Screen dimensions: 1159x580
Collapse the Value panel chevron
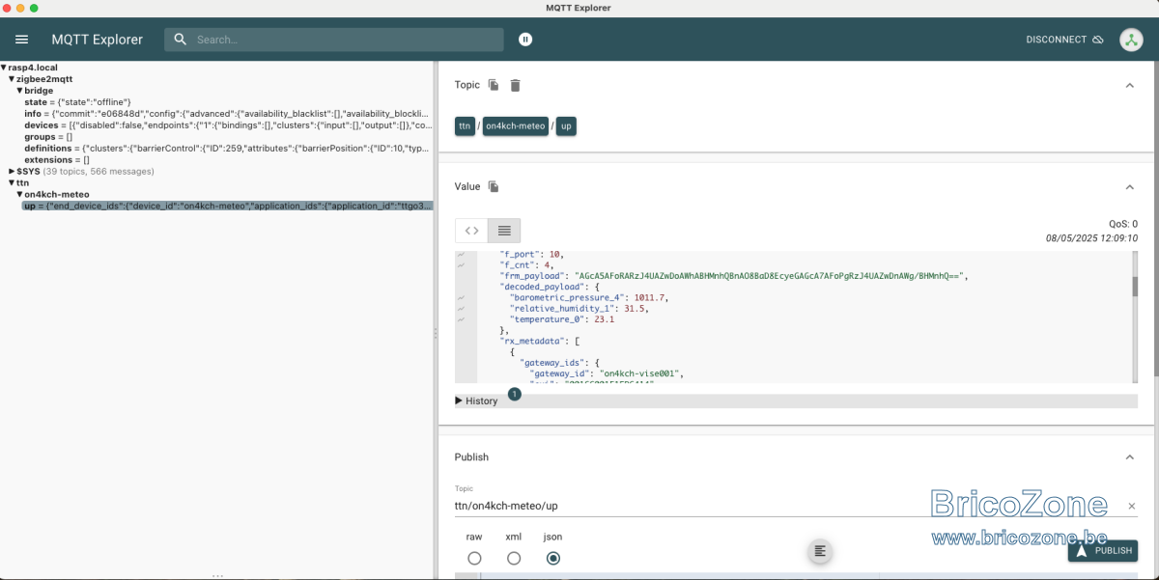[x=1130, y=186]
